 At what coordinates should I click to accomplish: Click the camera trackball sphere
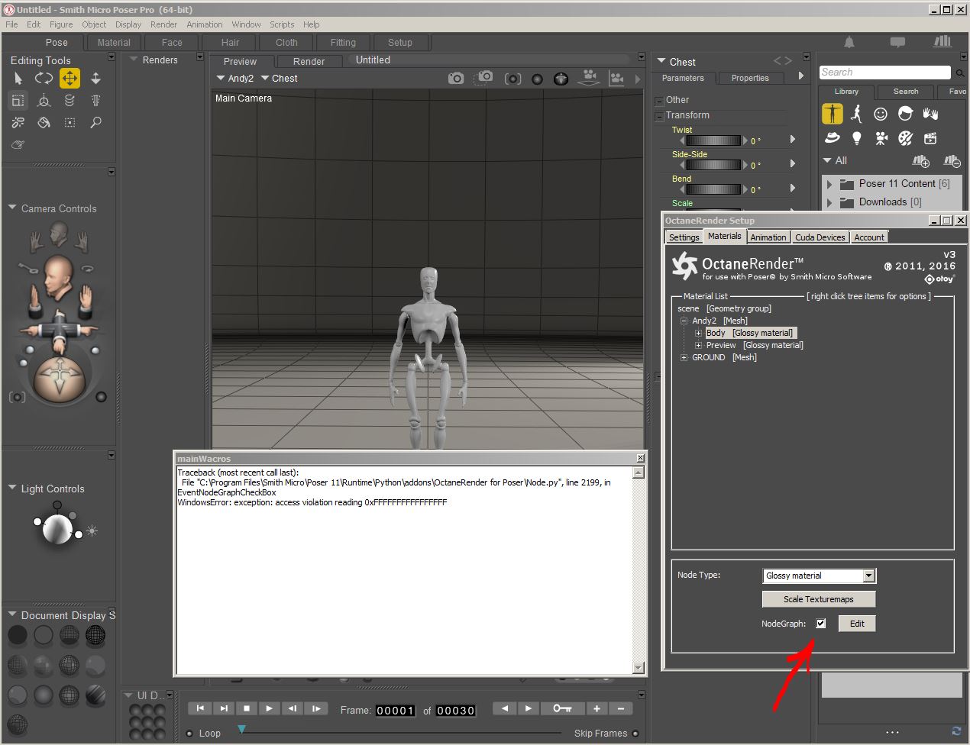point(58,379)
